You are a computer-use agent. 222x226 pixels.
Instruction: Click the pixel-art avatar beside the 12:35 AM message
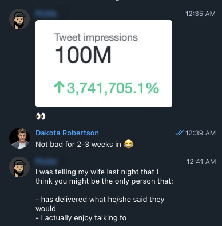19,19
